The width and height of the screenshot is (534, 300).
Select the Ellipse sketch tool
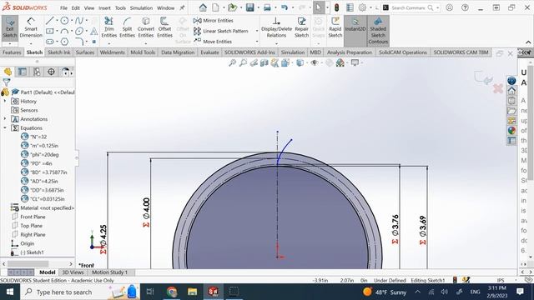pyautogui.click(x=79, y=32)
